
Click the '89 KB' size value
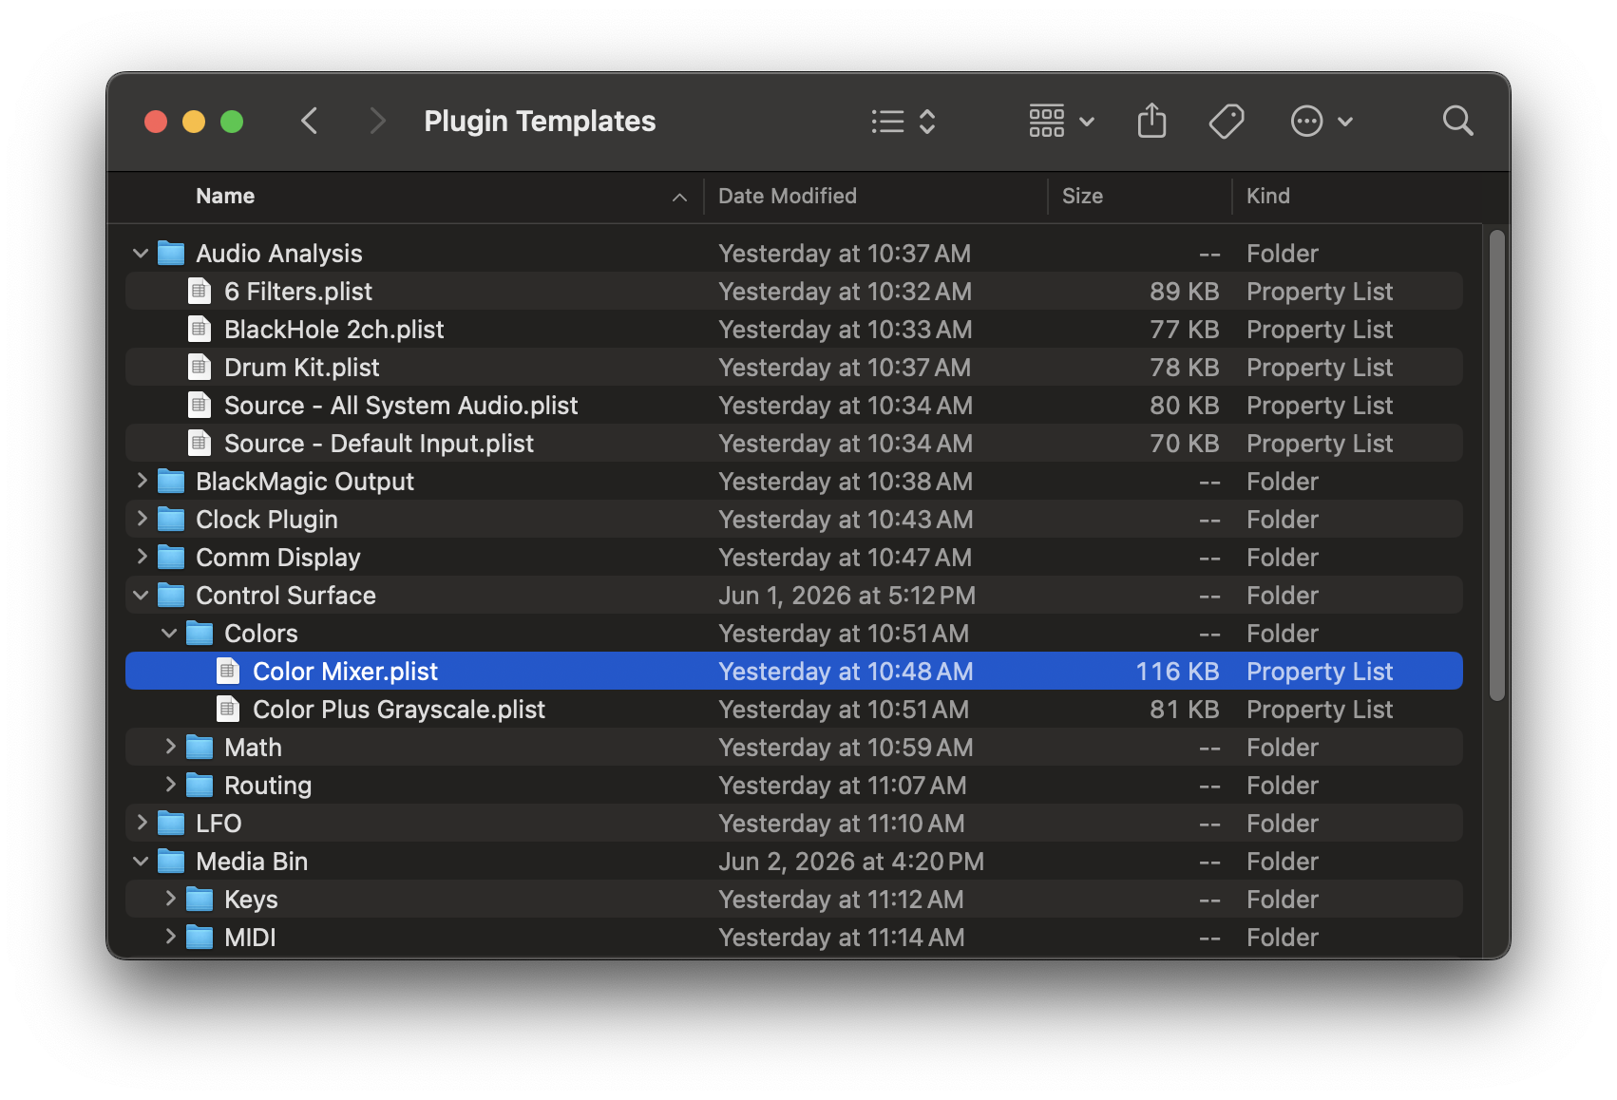[1184, 292]
